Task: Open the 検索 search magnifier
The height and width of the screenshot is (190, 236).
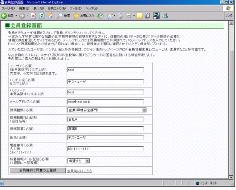Action: point(63,16)
